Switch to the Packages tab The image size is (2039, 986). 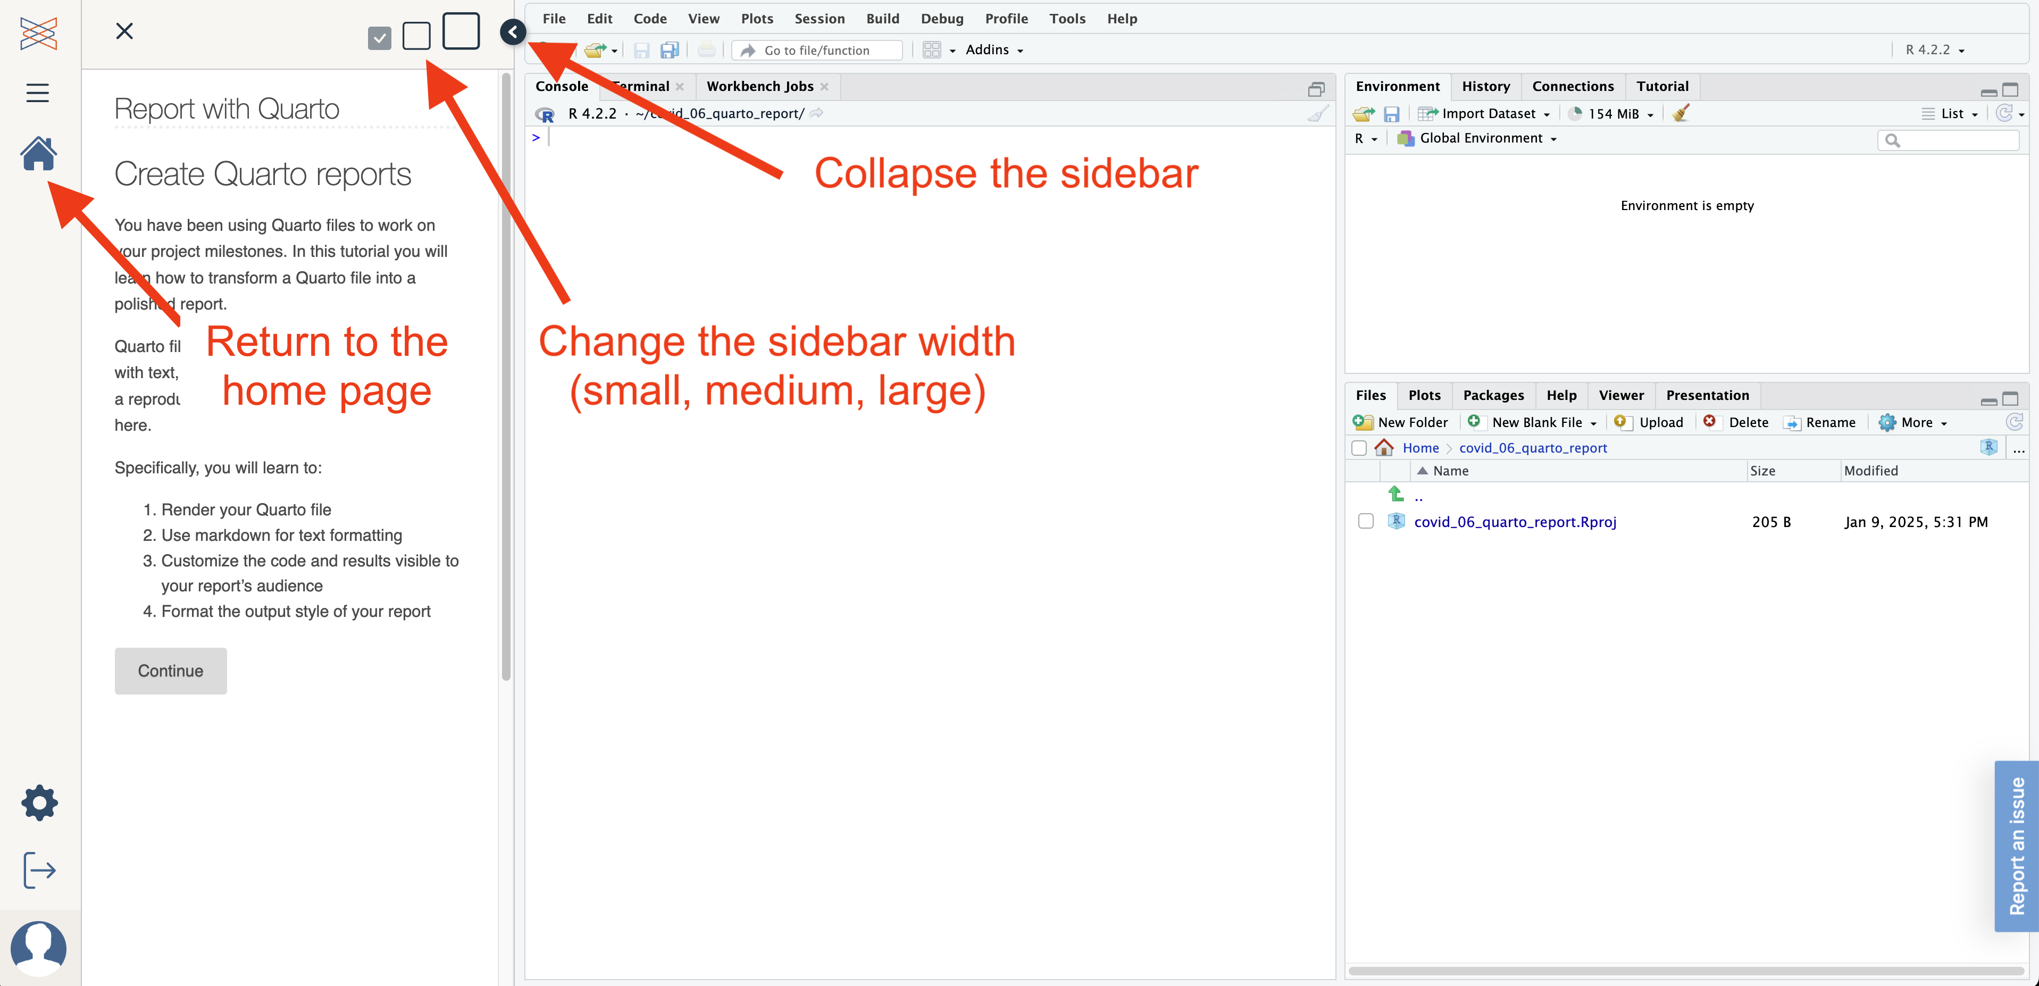(x=1493, y=395)
